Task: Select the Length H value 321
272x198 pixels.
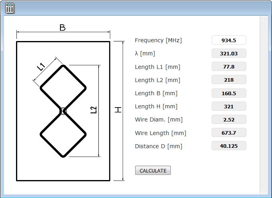Action: 229,106
